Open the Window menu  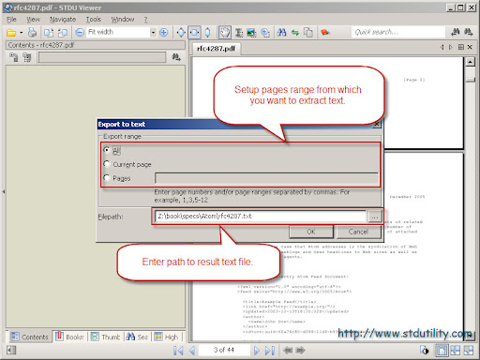pos(123,20)
